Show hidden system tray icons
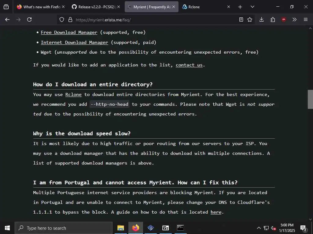The image size is (313, 234). pos(259,228)
